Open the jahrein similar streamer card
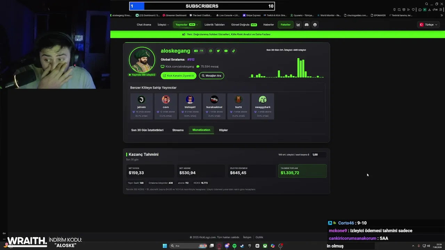 coord(141,106)
